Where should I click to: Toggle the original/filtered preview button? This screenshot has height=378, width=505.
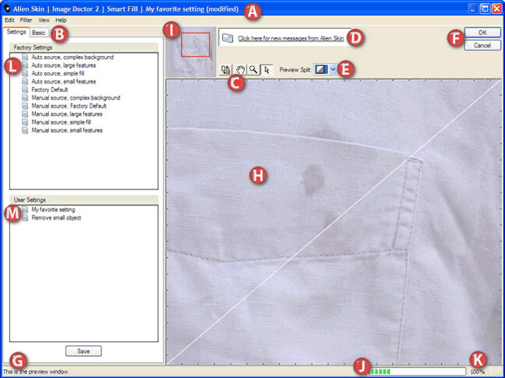(226, 69)
